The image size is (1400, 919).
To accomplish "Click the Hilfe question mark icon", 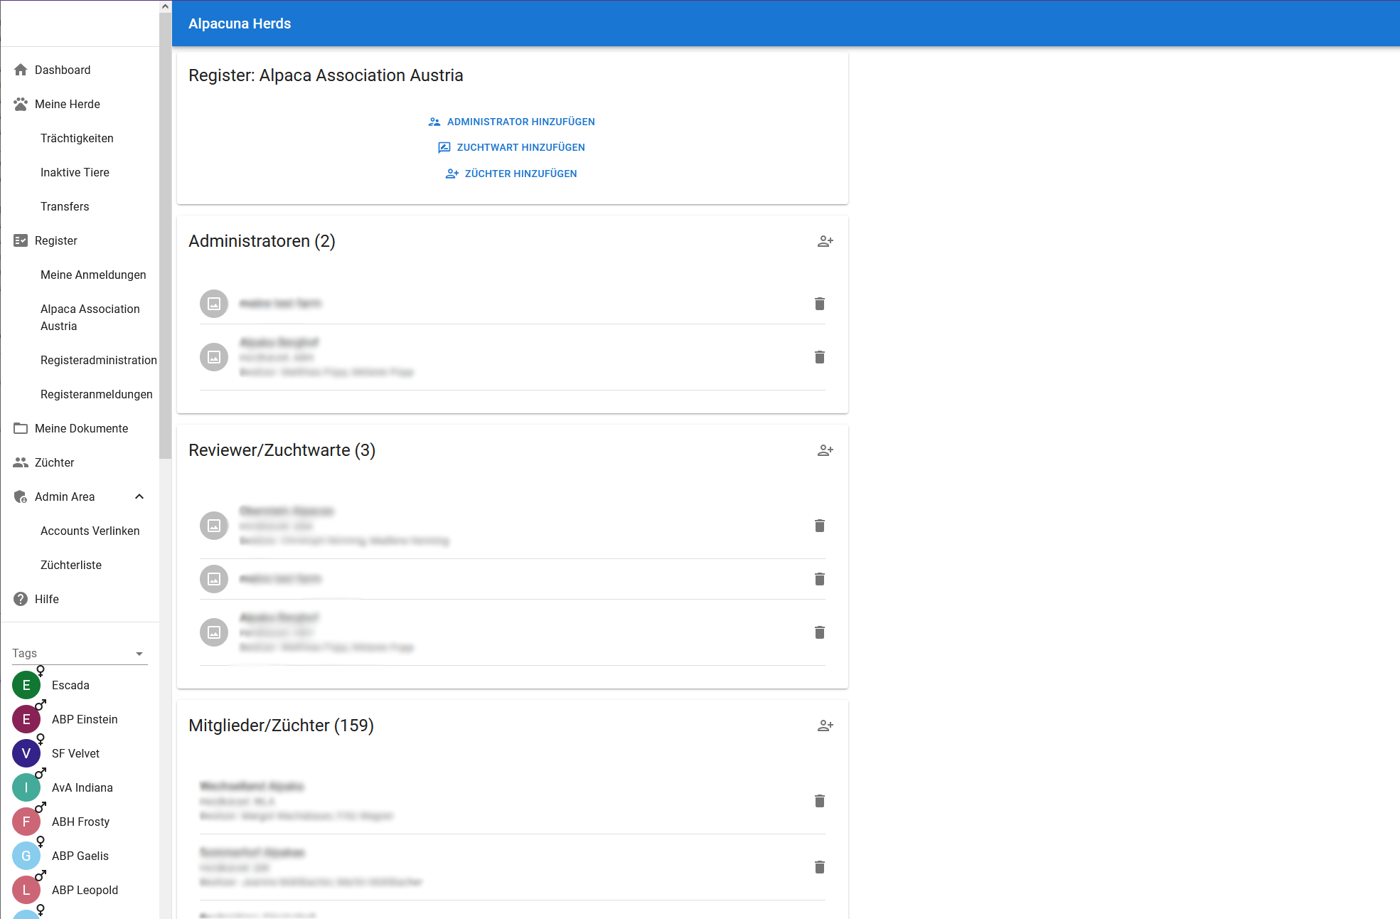I will click(x=21, y=599).
